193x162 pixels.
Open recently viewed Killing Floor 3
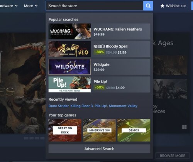pyautogui.click(x=82, y=106)
